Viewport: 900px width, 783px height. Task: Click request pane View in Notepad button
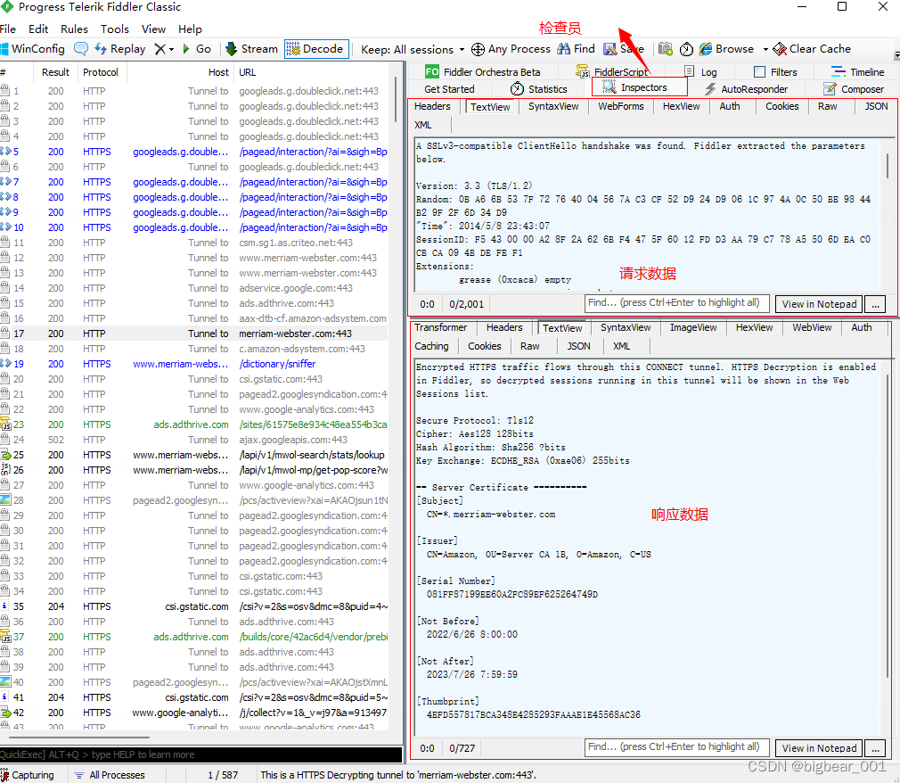coord(819,304)
